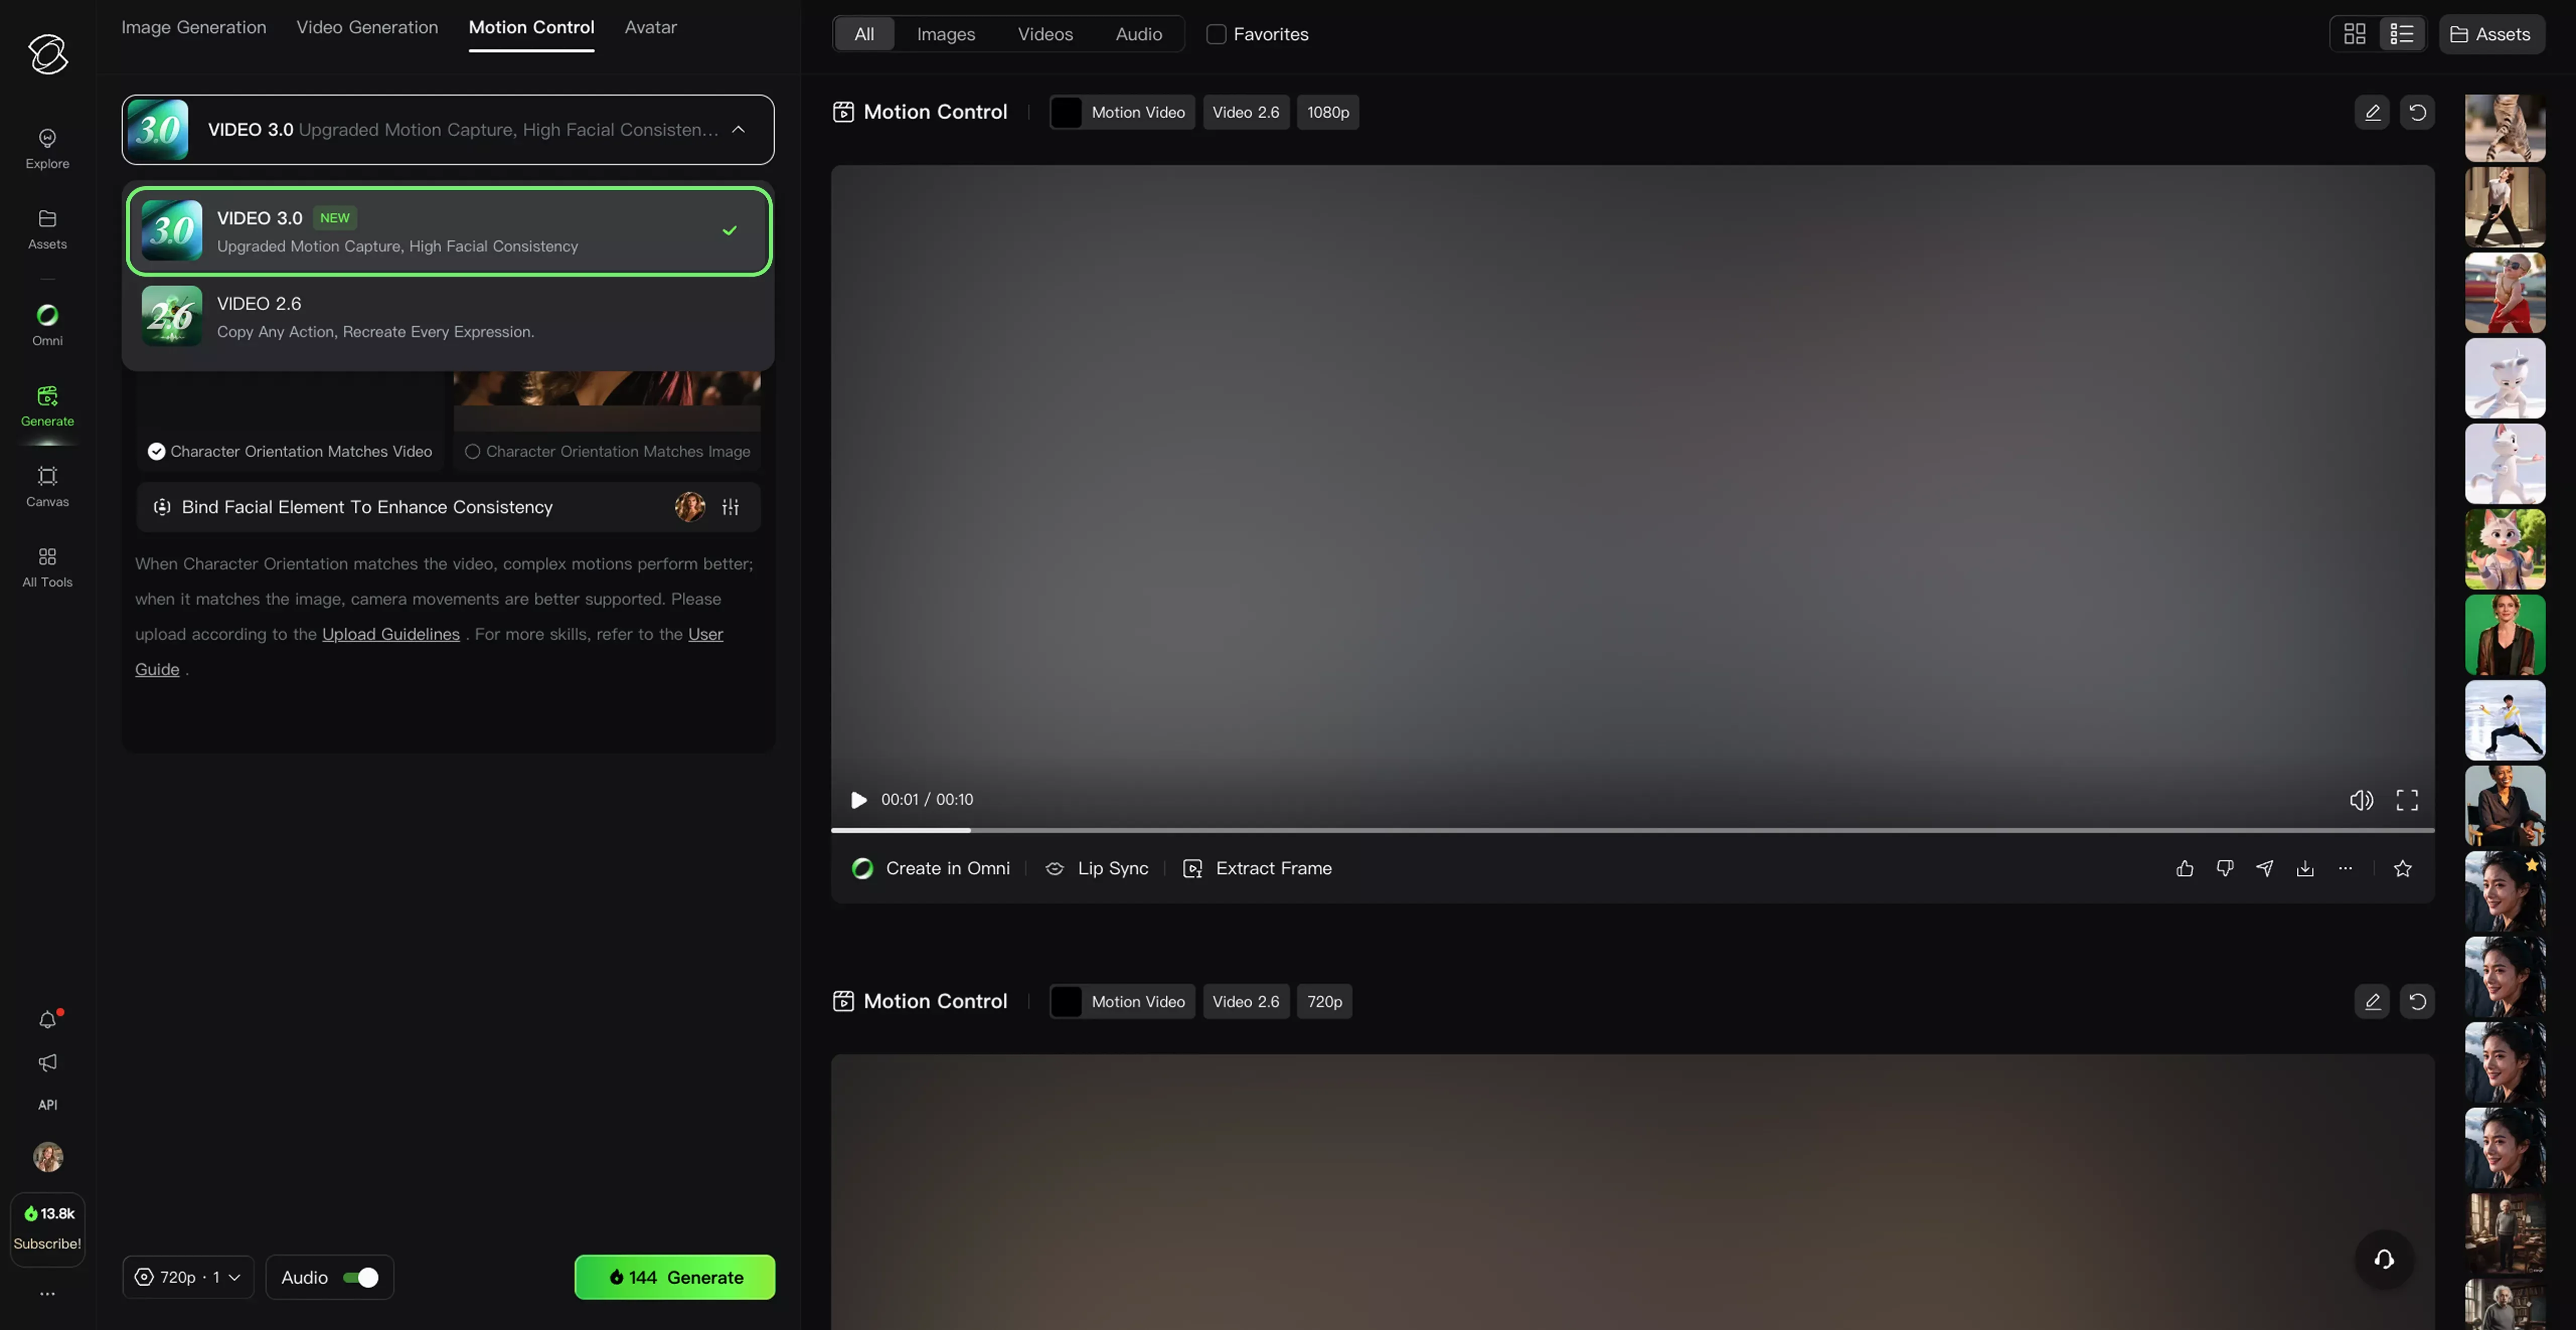Click Extract Frame action

[x=1257, y=868]
